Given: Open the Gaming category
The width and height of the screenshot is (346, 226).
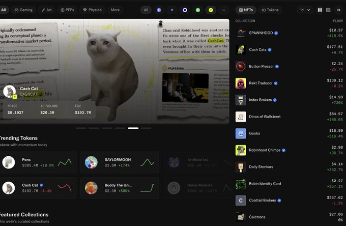Looking at the screenshot, I should (x=23, y=10).
